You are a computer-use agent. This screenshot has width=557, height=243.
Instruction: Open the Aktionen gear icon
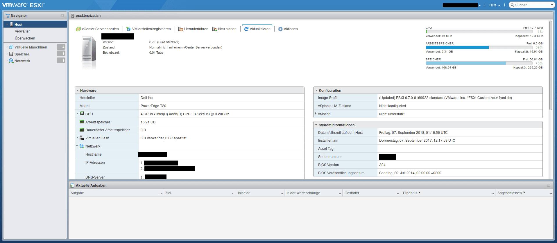pyautogui.click(x=280, y=29)
